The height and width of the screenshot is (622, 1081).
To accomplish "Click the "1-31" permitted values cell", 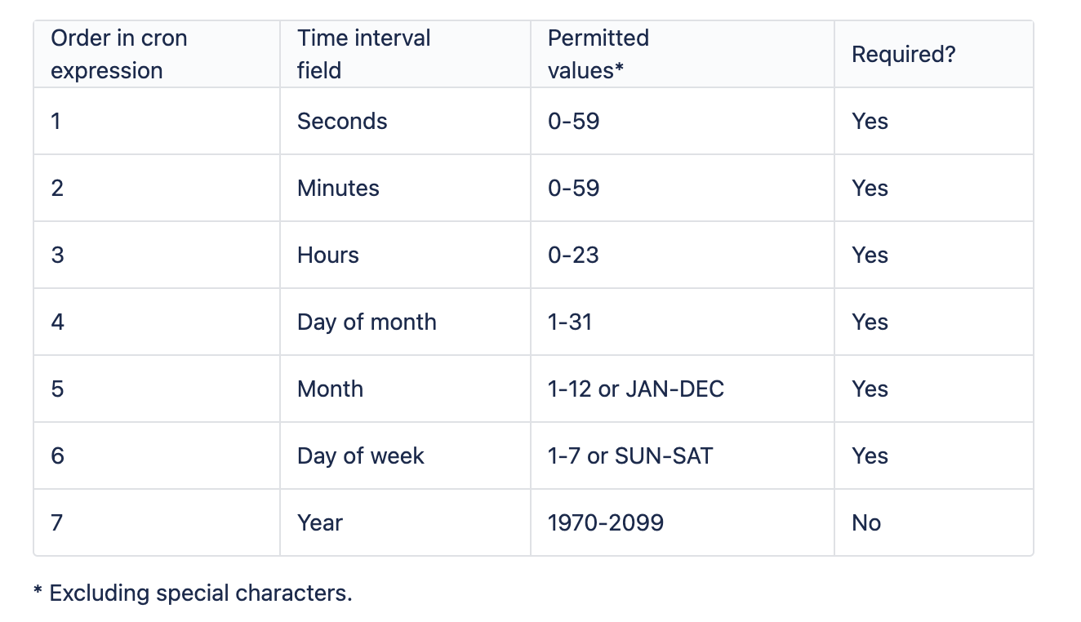I will [570, 322].
